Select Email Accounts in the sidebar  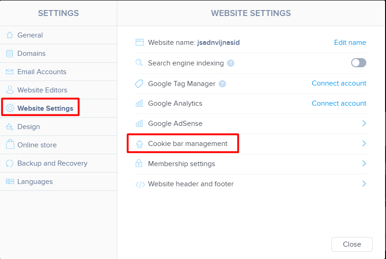[x=58, y=72]
